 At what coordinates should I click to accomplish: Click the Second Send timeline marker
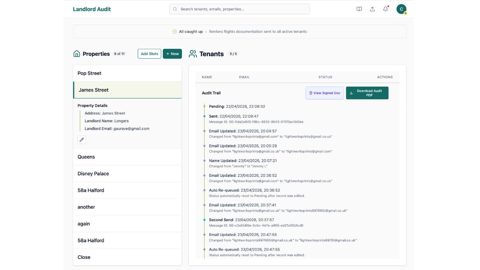point(204,220)
